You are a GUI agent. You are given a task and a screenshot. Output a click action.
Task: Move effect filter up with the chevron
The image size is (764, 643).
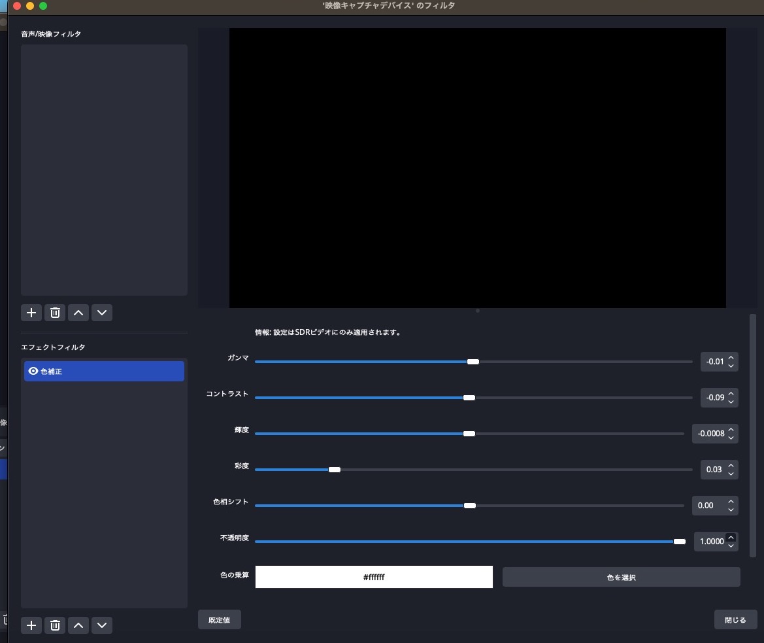[x=78, y=625]
